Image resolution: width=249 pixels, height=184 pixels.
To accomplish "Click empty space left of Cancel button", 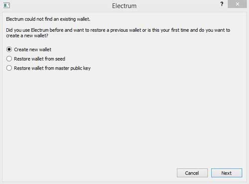I will click(90, 173).
